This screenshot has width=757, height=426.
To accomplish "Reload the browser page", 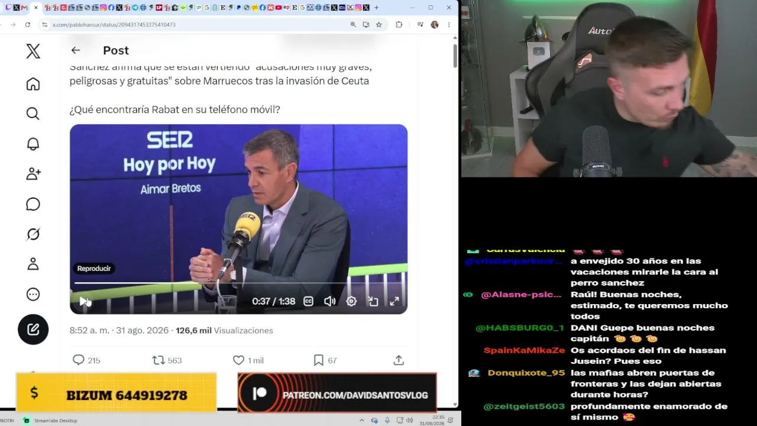I will point(27,24).
